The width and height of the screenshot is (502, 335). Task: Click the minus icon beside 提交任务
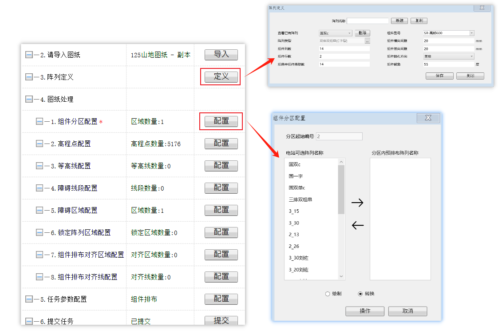[x=29, y=321]
